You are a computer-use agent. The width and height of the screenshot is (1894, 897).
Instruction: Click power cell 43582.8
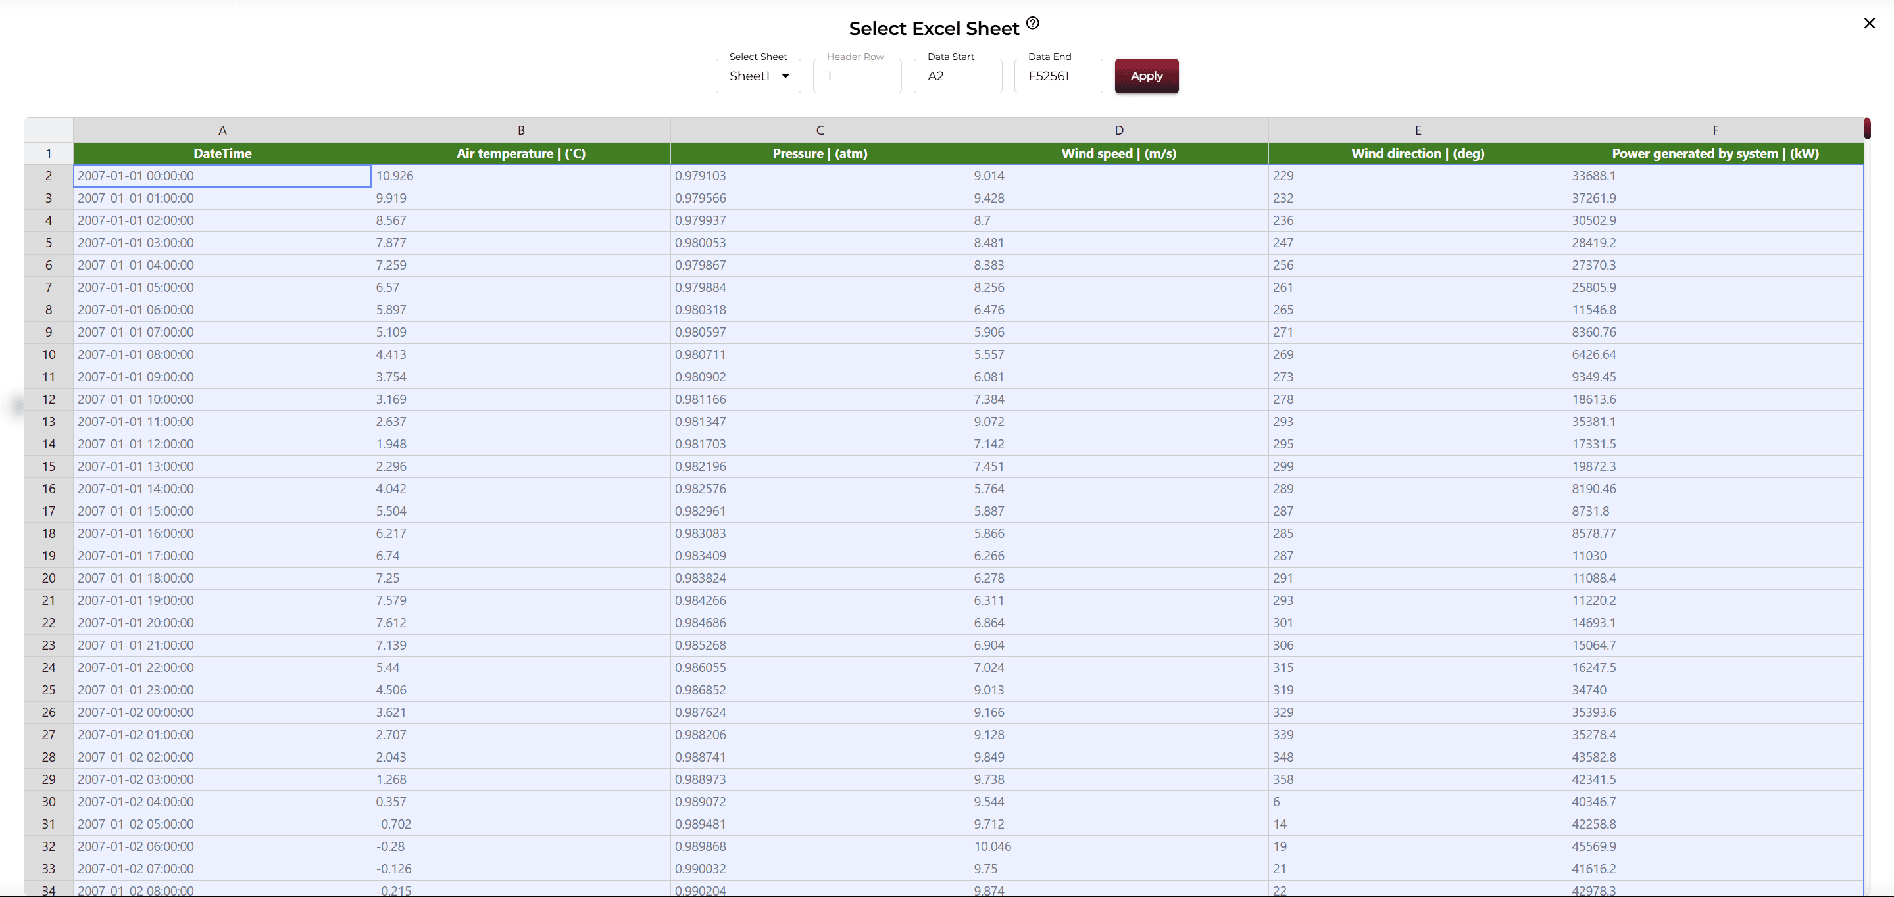point(1715,756)
